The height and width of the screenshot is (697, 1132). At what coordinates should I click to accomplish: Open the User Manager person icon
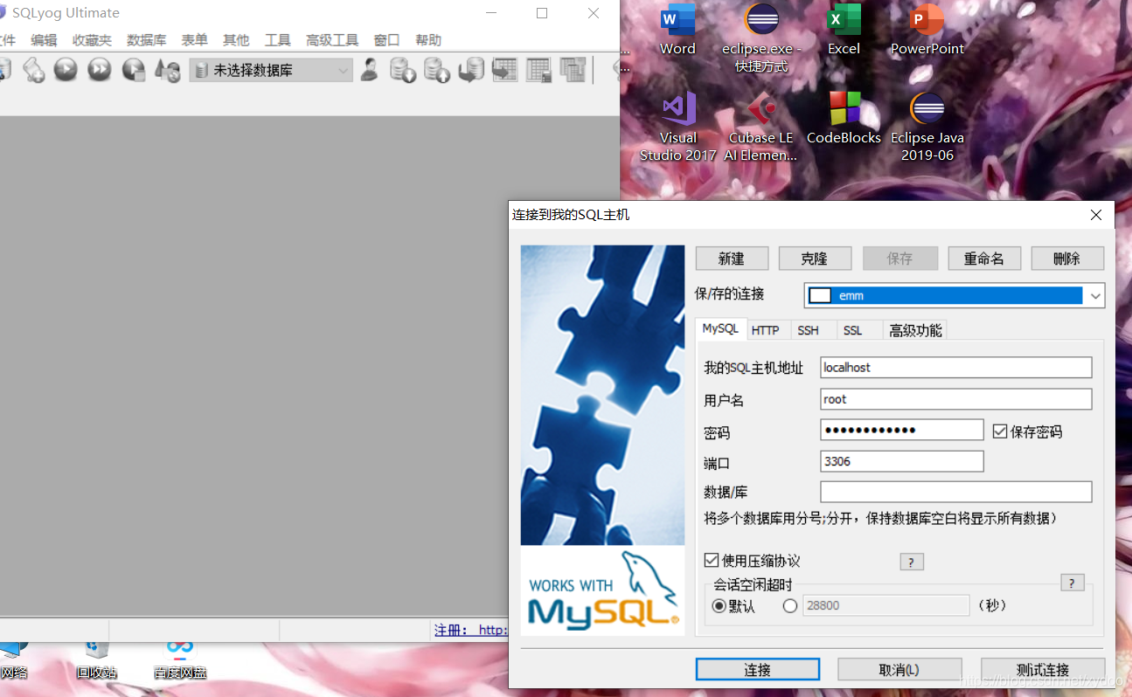pos(369,70)
